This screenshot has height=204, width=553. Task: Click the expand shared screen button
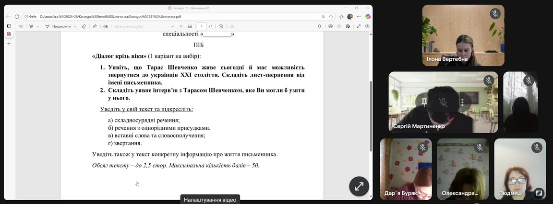click(359, 187)
